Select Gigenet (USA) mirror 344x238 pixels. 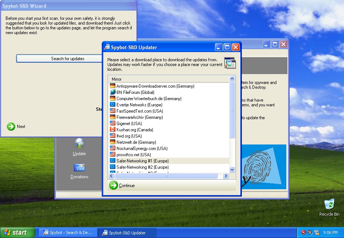coord(169,124)
